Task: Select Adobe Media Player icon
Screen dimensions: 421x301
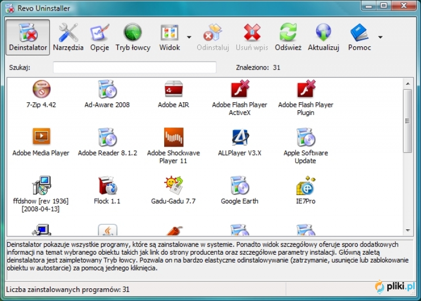Action: click(x=42, y=136)
